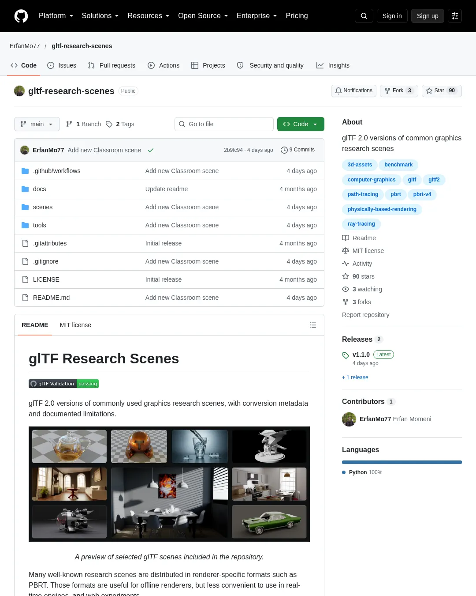476x596 pixels.
Task: Open the LICENSE file
Action: (46, 279)
